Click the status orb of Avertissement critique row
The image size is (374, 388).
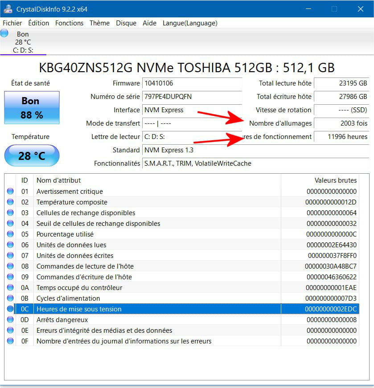coord(10,191)
